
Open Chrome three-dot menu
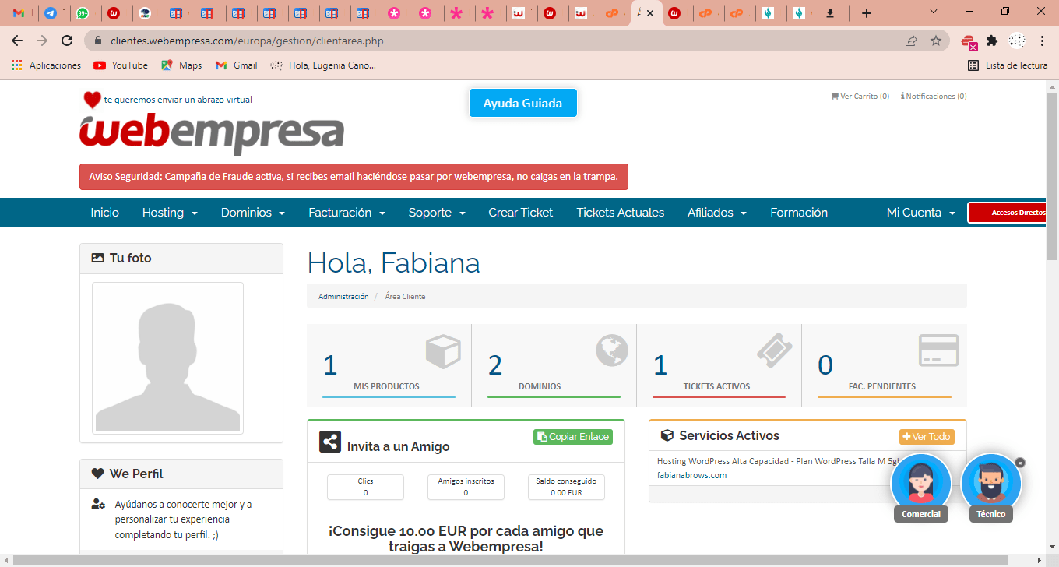point(1041,40)
